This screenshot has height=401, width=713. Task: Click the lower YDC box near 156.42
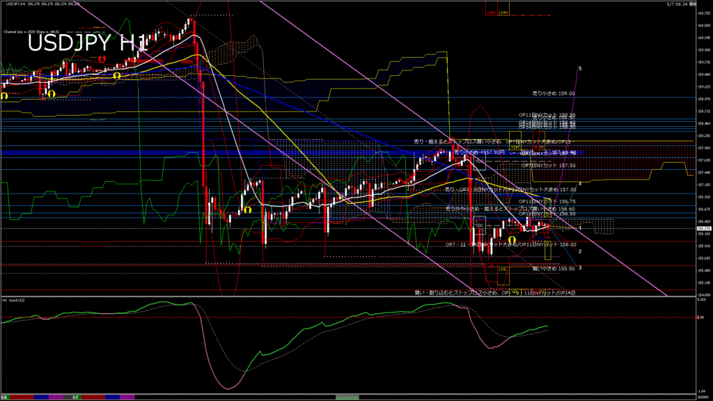tap(479, 226)
